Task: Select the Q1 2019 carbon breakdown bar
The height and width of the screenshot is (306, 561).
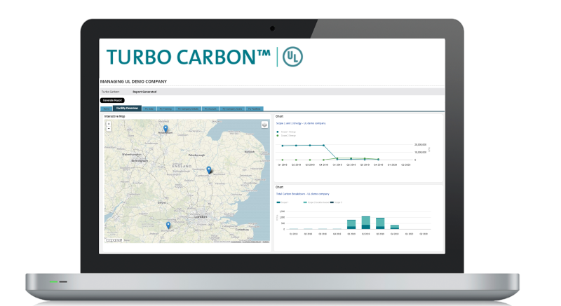Action: click(351, 224)
